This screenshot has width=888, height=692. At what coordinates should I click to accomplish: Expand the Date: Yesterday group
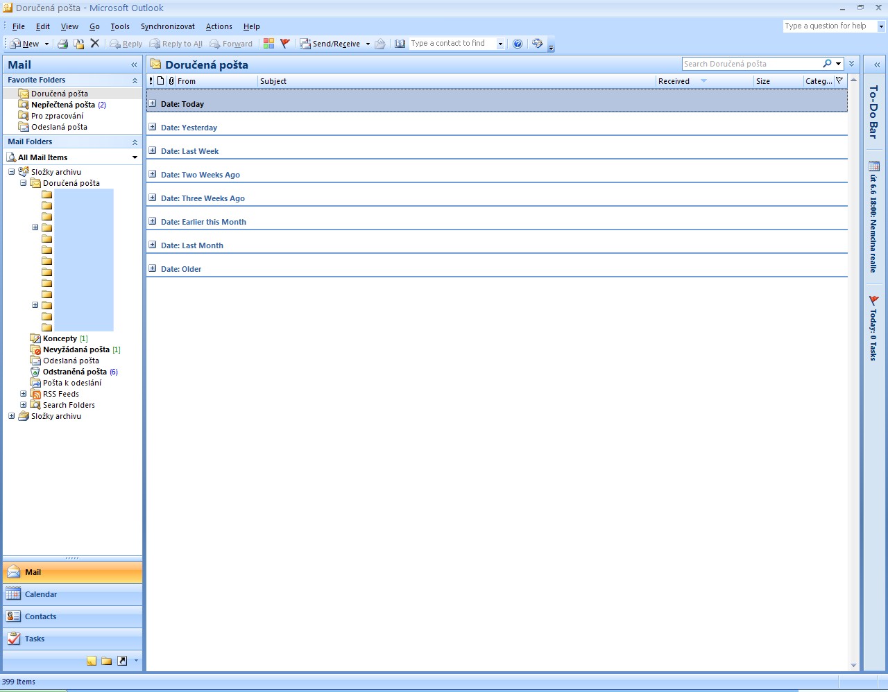click(153, 127)
